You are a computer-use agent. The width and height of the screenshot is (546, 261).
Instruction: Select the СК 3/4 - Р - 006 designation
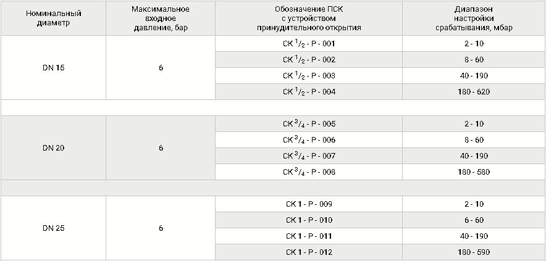309,140
